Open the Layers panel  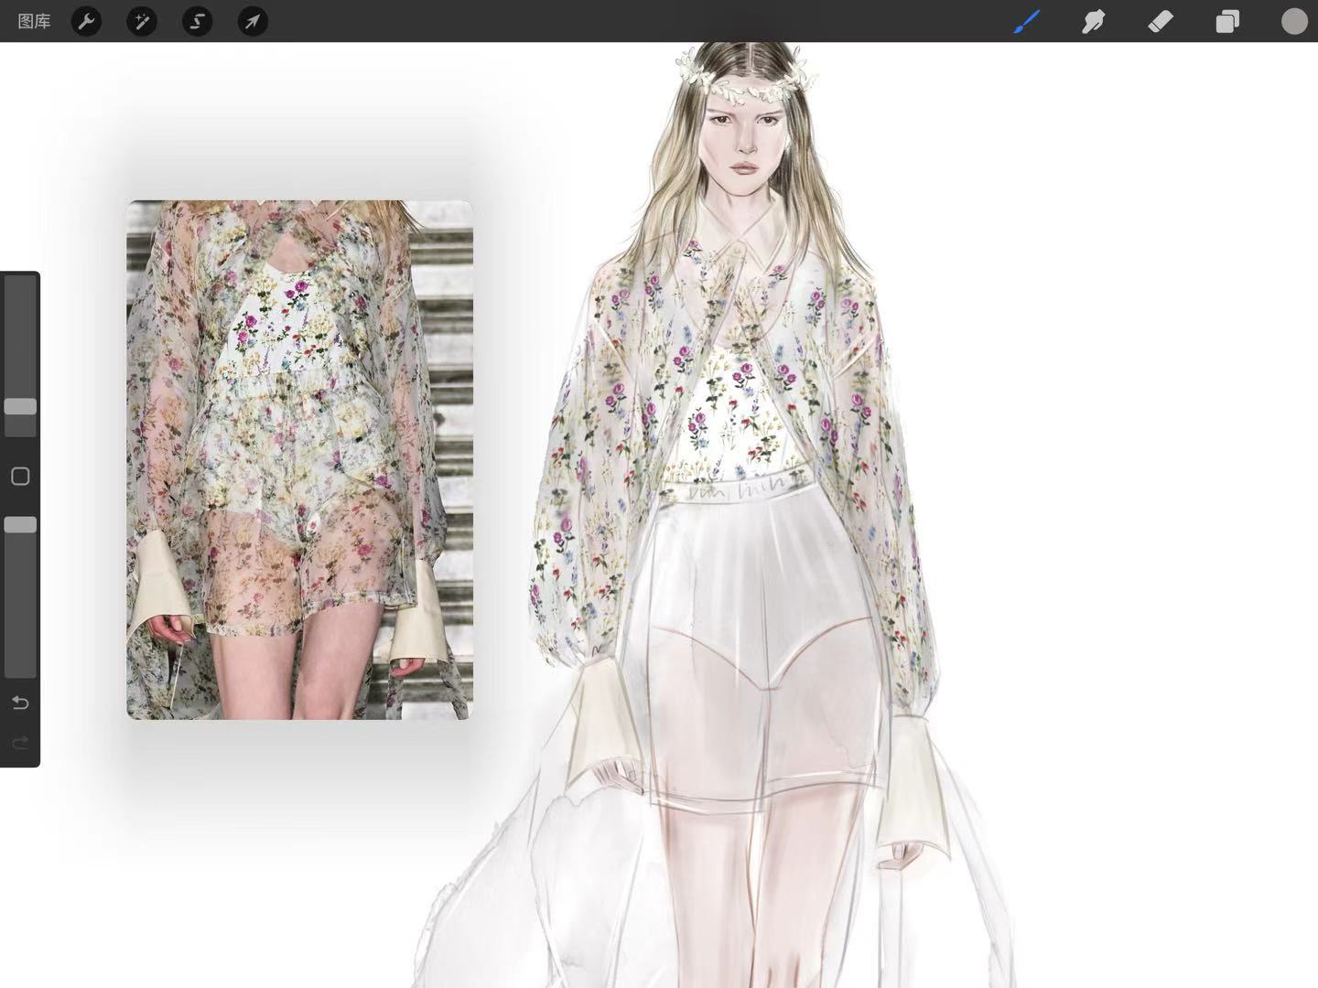(x=1227, y=21)
